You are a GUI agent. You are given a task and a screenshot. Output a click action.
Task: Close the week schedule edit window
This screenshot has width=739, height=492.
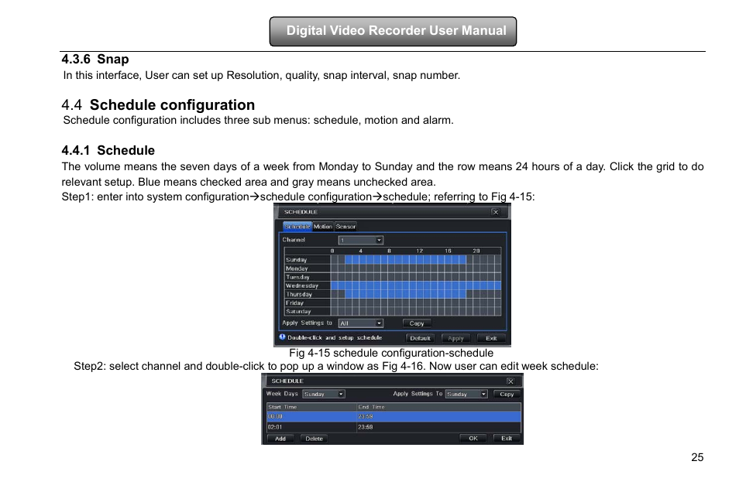(510, 381)
